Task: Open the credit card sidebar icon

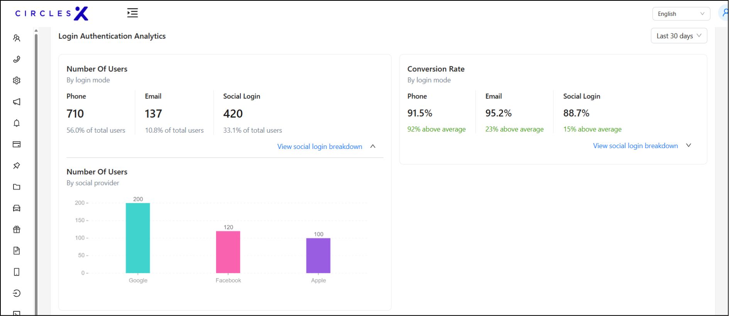Action: click(17, 144)
